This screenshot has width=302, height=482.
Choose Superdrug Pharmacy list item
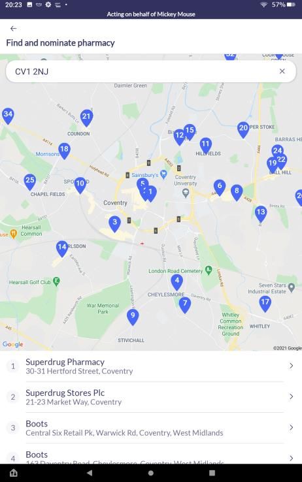(x=151, y=366)
